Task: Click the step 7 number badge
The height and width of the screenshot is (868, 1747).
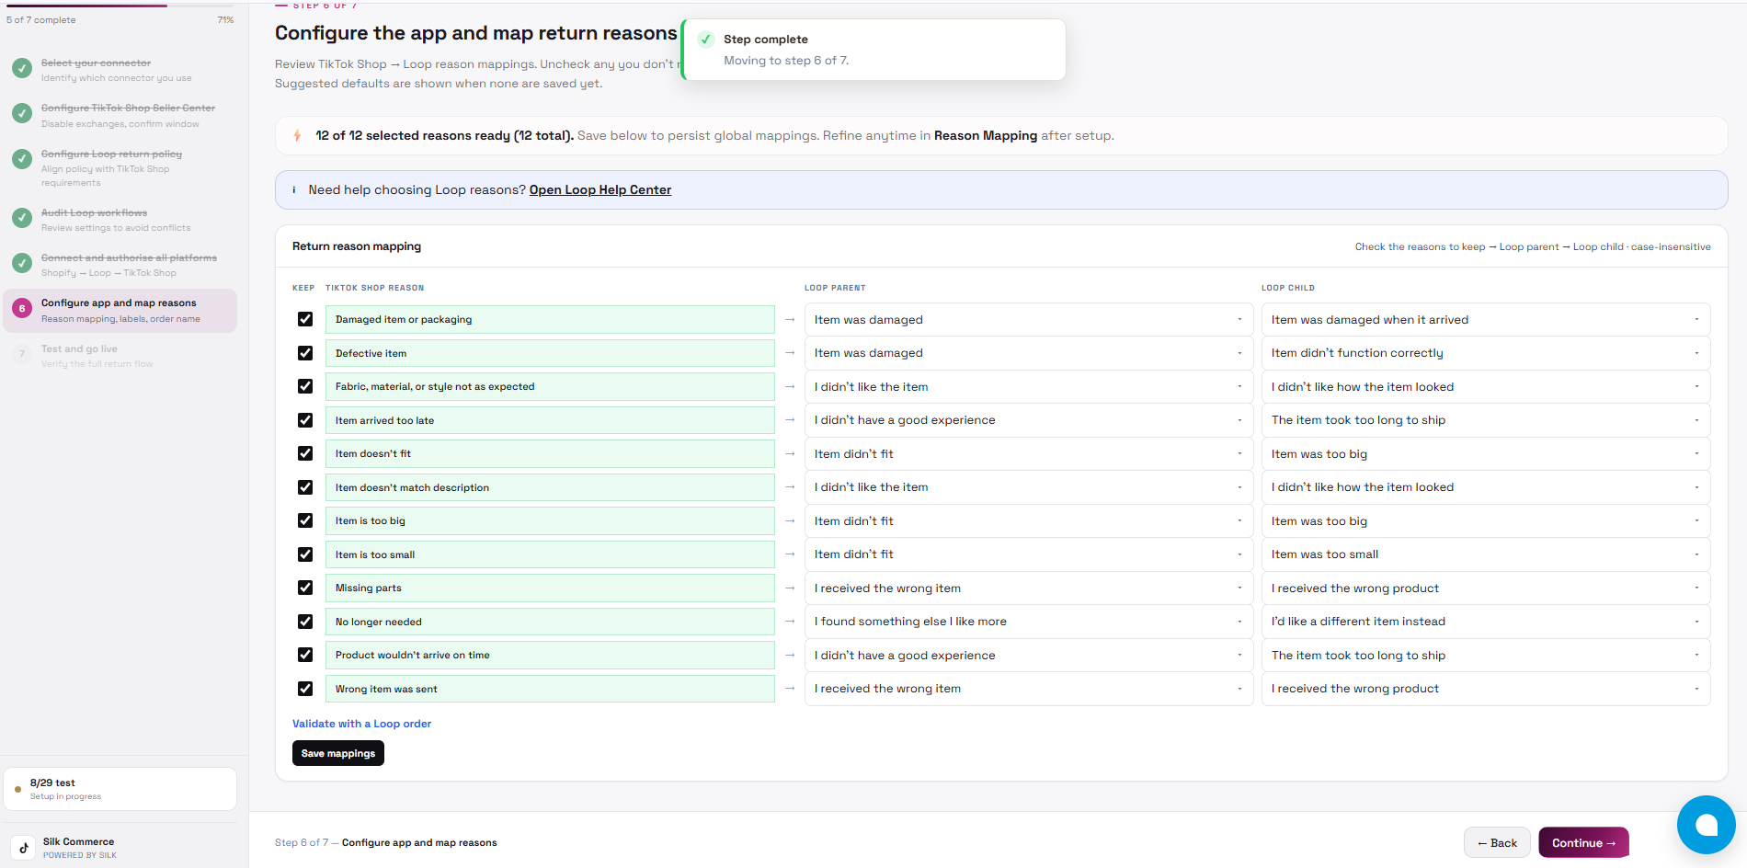Action: click(22, 354)
